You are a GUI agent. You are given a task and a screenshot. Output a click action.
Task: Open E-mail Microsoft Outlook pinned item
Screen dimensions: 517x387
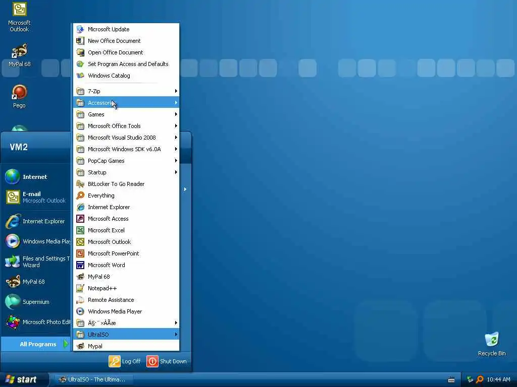click(36, 197)
